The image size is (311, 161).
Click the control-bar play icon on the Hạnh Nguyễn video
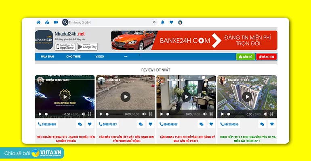coord(162,114)
